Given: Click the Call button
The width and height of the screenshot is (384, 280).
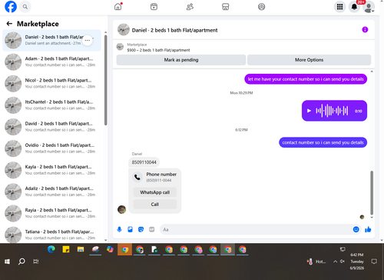Looking at the screenshot, I should (x=155, y=204).
